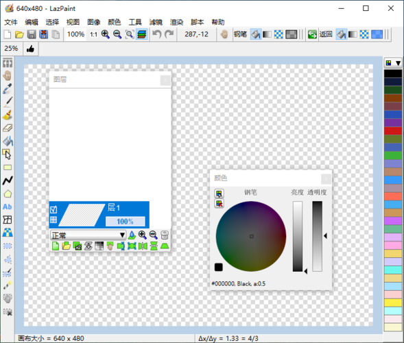Viewport: 404px width, 343px height.
Task: Click the layer opacity 100% field
Action: 126,222
